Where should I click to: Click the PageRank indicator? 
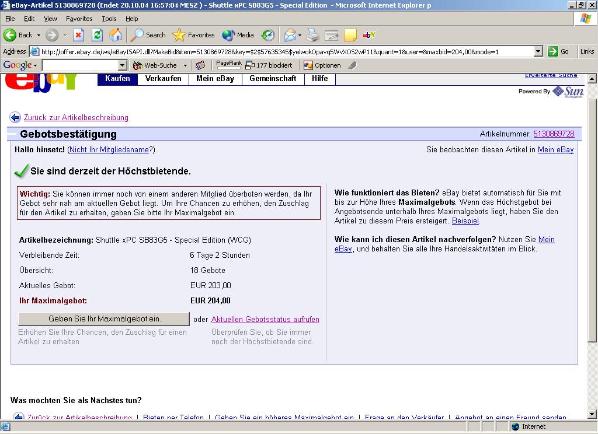point(229,65)
